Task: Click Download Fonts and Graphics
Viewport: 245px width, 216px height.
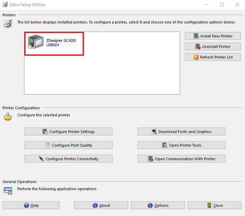Action: click(181, 132)
